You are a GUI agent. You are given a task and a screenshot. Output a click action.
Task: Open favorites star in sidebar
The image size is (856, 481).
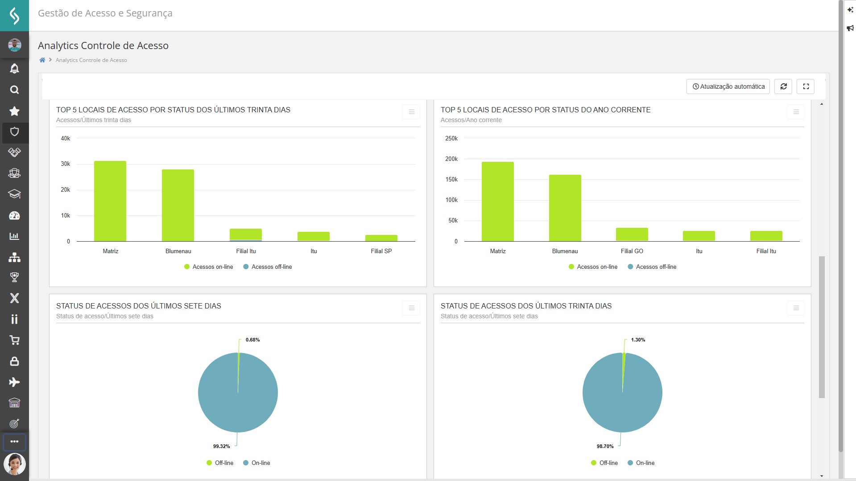coord(14,111)
